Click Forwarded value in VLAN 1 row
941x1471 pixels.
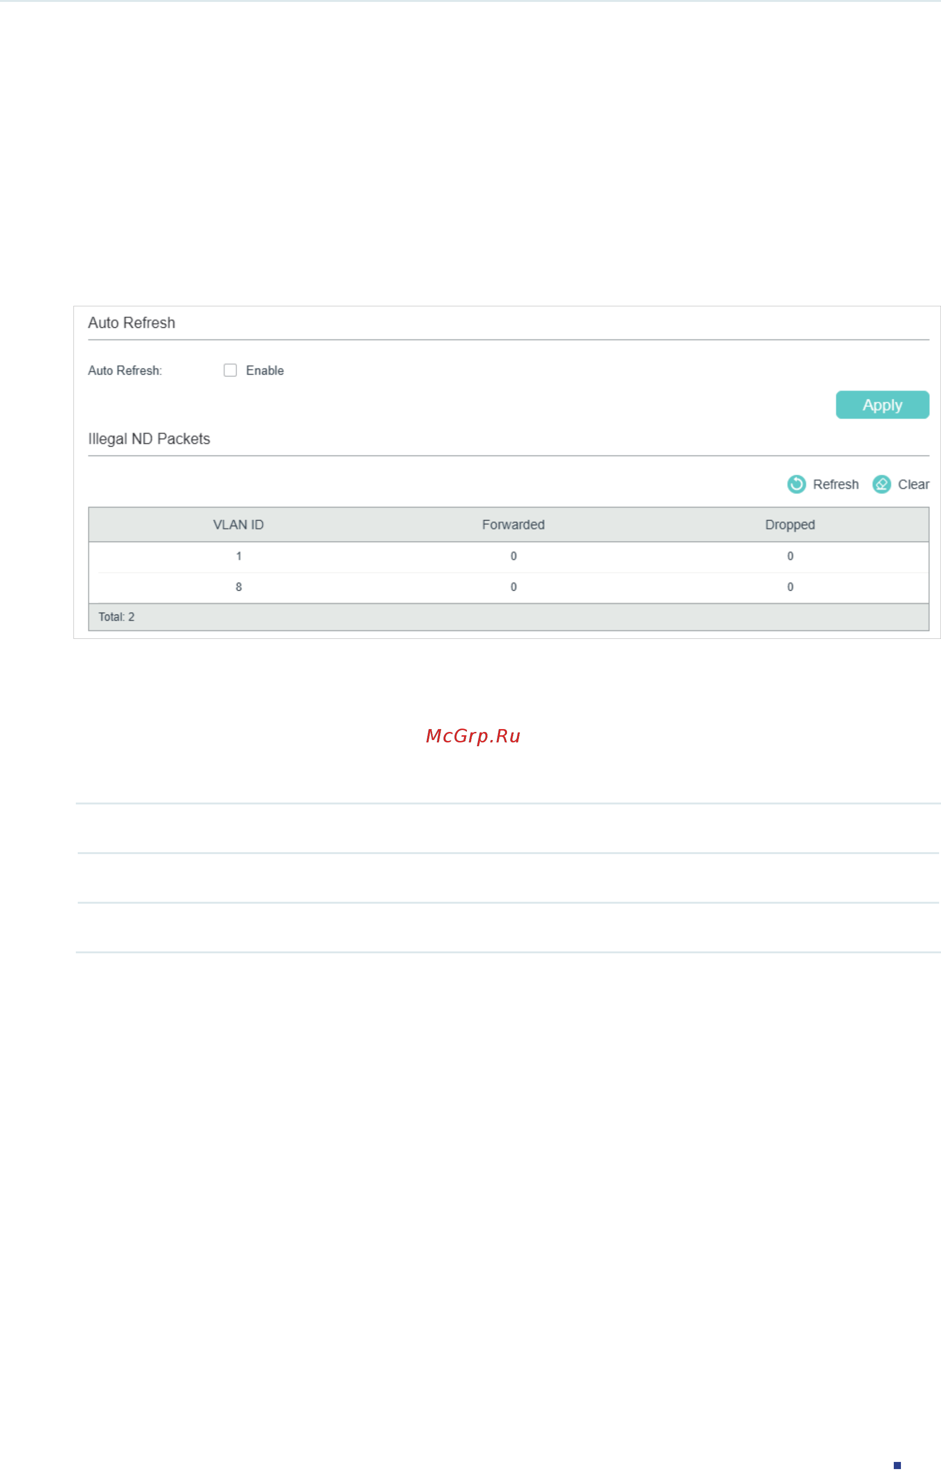pos(514,556)
